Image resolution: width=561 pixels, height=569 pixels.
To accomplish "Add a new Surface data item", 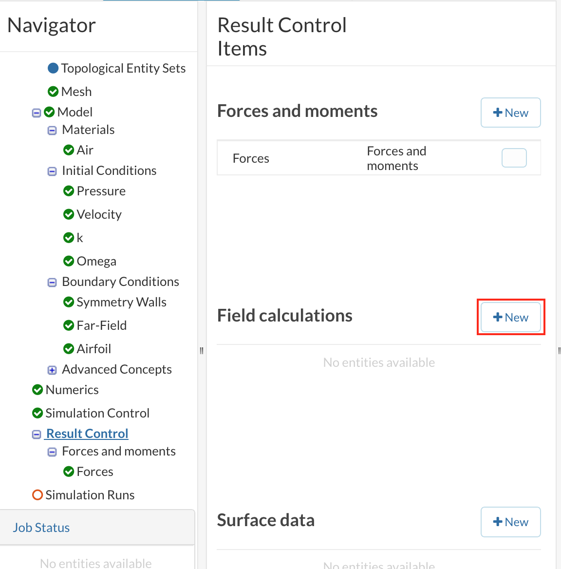I will click(x=510, y=522).
